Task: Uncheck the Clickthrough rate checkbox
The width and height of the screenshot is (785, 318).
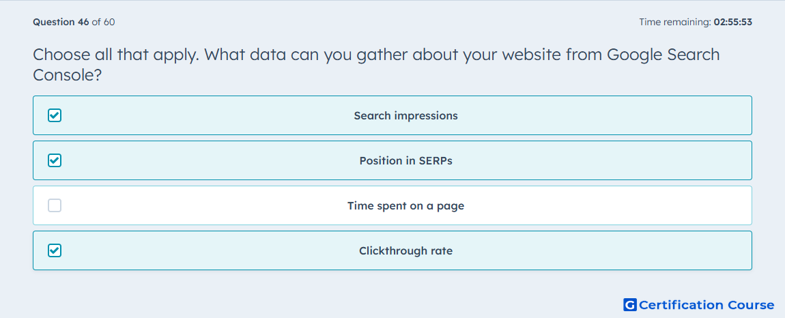Action: (x=55, y=250)
